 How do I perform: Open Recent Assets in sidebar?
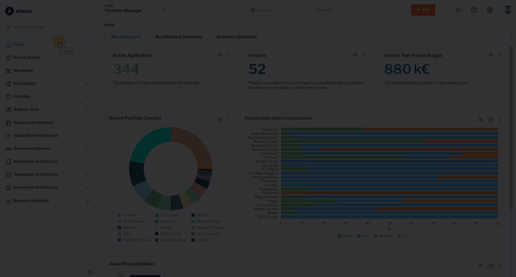[x=26, y=58]
